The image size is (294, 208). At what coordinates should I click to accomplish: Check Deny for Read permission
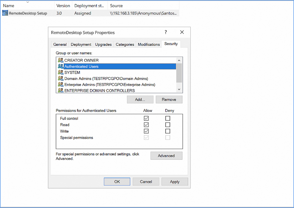pyautogui.click(x=167, y=124)
